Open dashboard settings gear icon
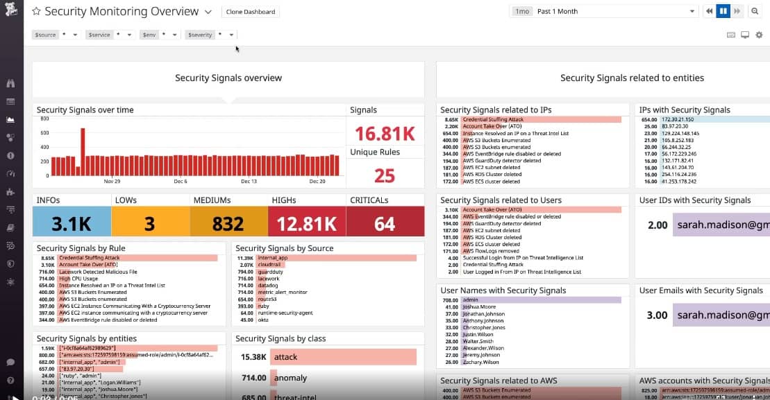Viewport: 770px width, 400px height. coord(759,35)
